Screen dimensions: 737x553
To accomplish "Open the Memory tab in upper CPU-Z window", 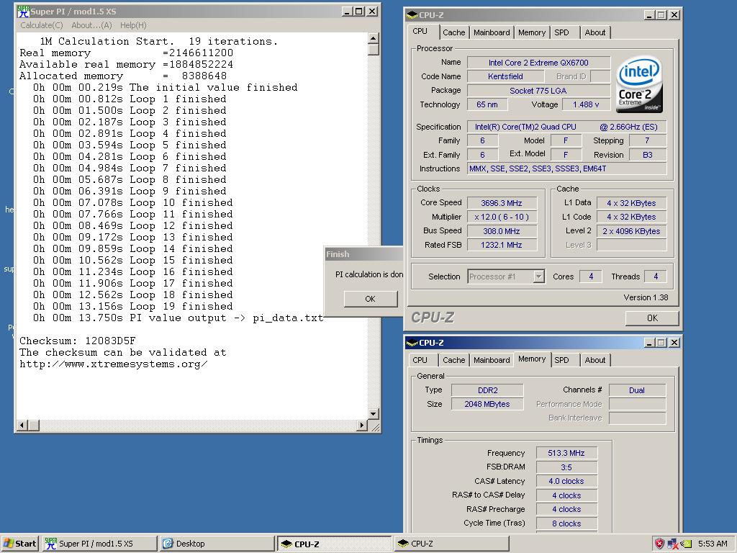I will [x=532, y=32].
